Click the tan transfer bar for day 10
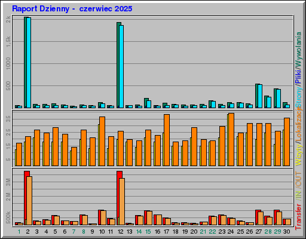Screen dimensions: 306x239 click(103, 217)
